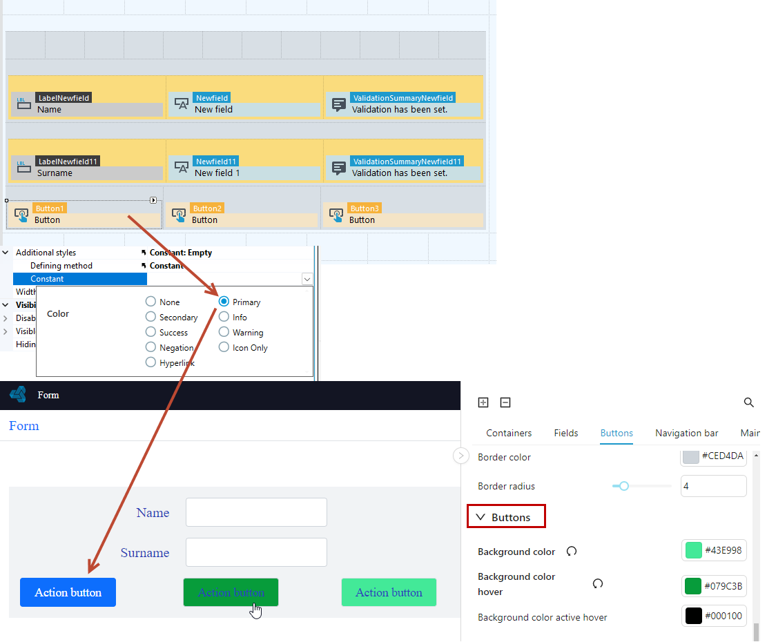The image size is (767, 642).
Task: Click the collapse all minus icon
Action: (x=505, y=402)
